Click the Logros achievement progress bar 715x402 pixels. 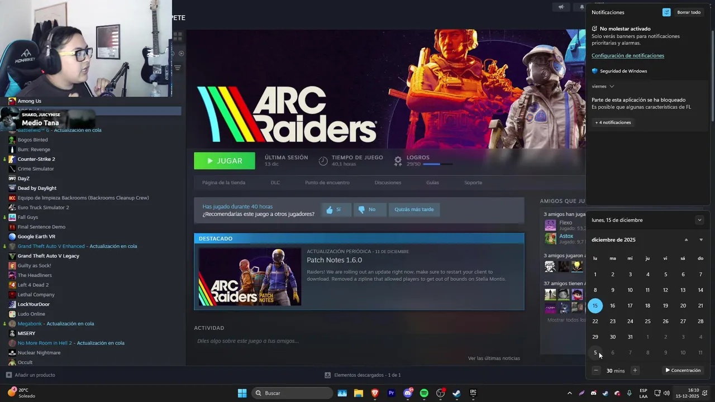pyautogui.click(x=438, y=165)
